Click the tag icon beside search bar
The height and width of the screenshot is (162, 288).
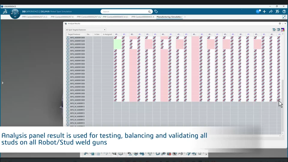point(156,12)
